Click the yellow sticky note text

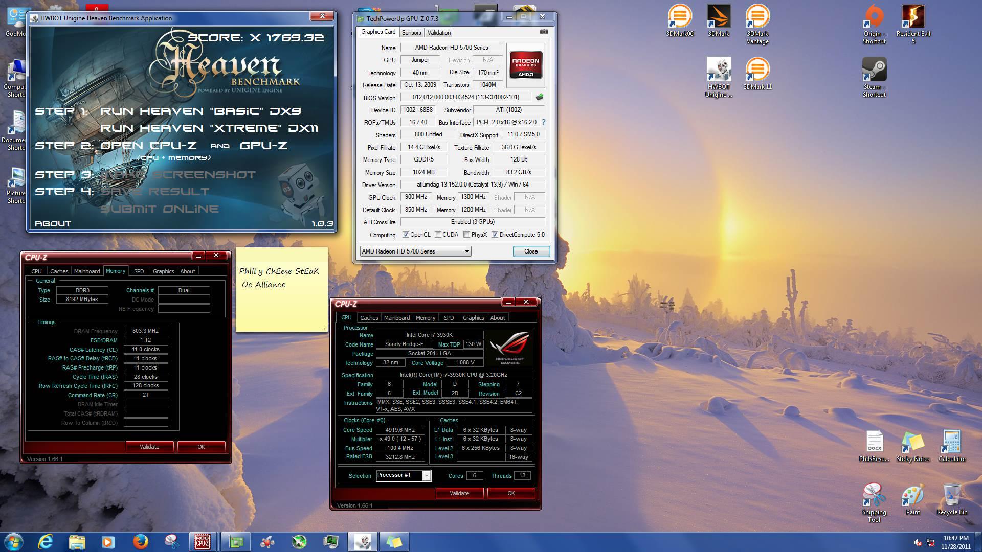click(279, 278)
